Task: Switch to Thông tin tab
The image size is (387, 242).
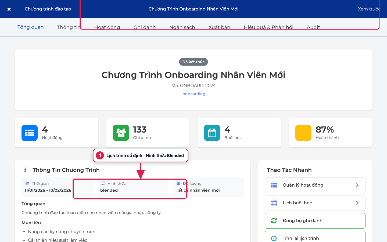Action: (69, 27)
